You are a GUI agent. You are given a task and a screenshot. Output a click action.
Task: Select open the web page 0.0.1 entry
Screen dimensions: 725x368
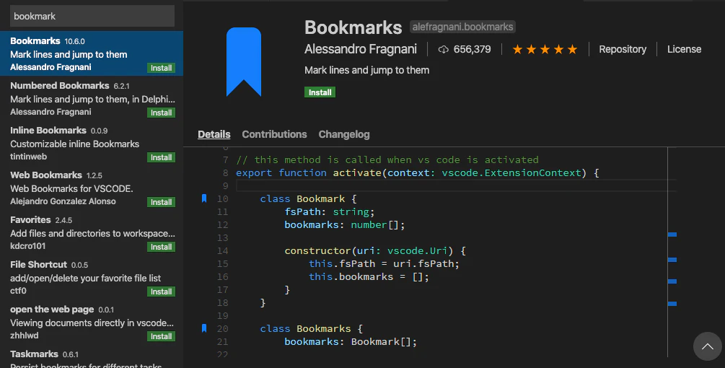pyautogui.click(x=92, y=323)
